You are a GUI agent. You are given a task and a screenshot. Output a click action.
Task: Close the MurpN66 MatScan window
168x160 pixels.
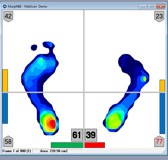tap(161, 7)
